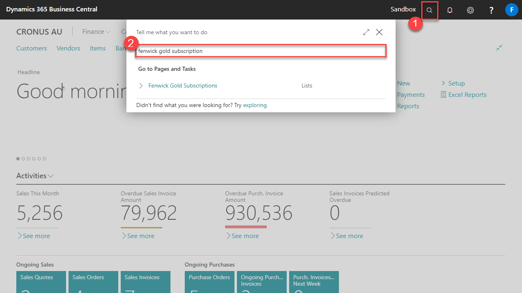522x293 pixels.
Task: Click Dynamics 365 Business Central title
Action: 52,9
